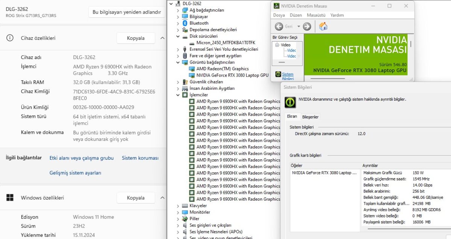451x239 pixels.
Task: Open Etki alanı veya çalışma grubu link
Action: [82, 158]
